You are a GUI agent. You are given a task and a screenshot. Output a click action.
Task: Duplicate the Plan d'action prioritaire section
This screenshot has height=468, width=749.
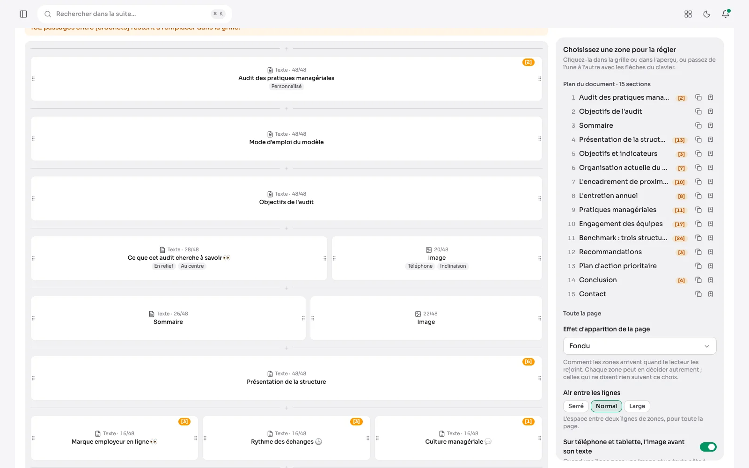coord(698,266)
